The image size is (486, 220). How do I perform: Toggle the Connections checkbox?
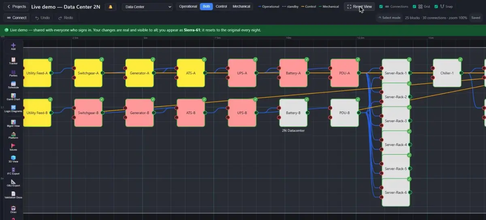(x=381, y=6)
